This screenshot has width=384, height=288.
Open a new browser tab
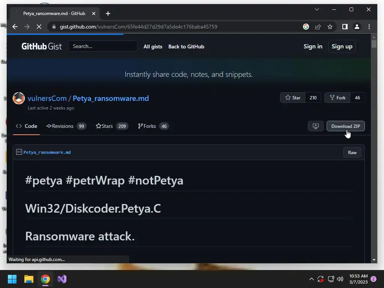[x=108, y=13]
